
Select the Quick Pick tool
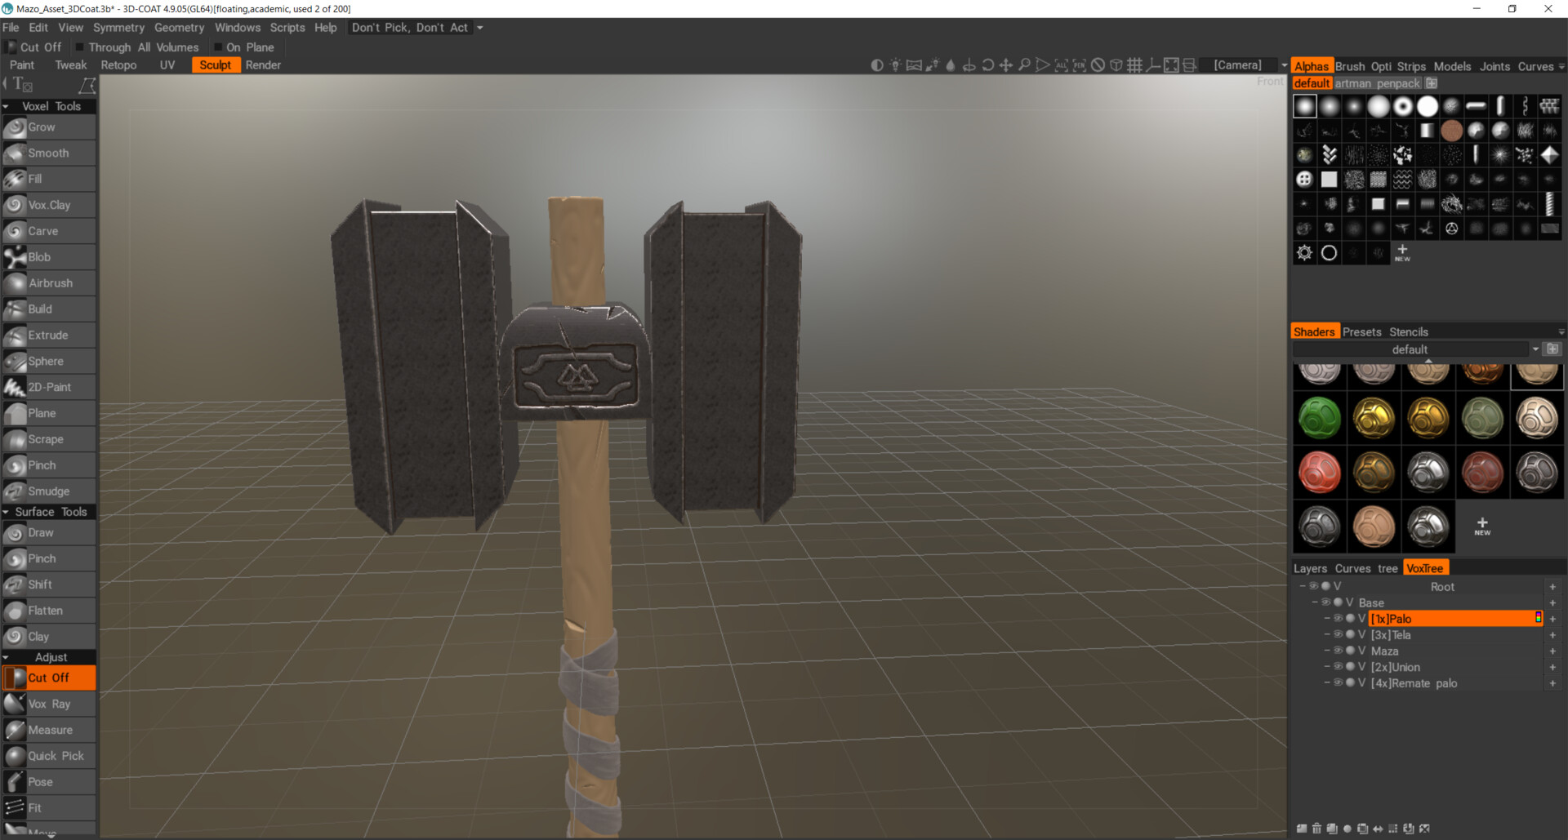pyautogui.click(x=49, y=757)
